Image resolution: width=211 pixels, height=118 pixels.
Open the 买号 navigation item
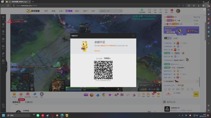[x=93, y=11]
